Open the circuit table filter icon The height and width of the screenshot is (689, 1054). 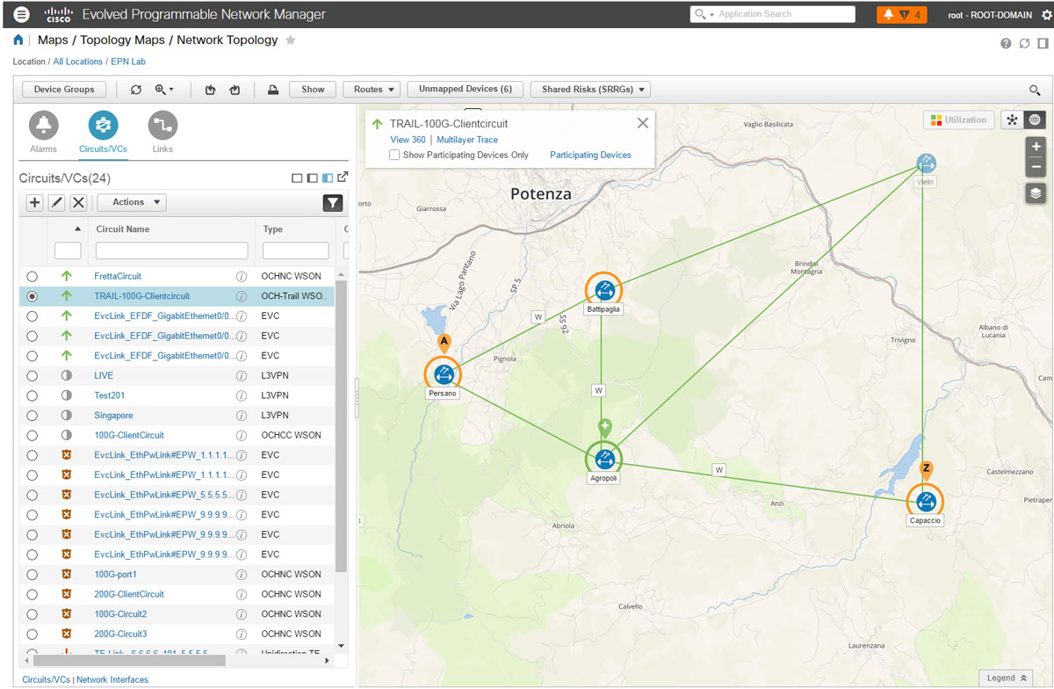coord(332,203)
